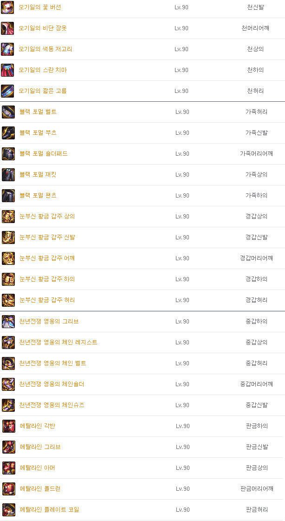Open the 오기일의 비단 장옷 link
The image size is (285, 521).
[43, 28]
